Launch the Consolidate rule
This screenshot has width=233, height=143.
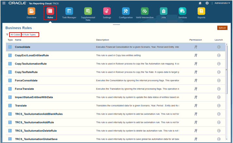219,47
